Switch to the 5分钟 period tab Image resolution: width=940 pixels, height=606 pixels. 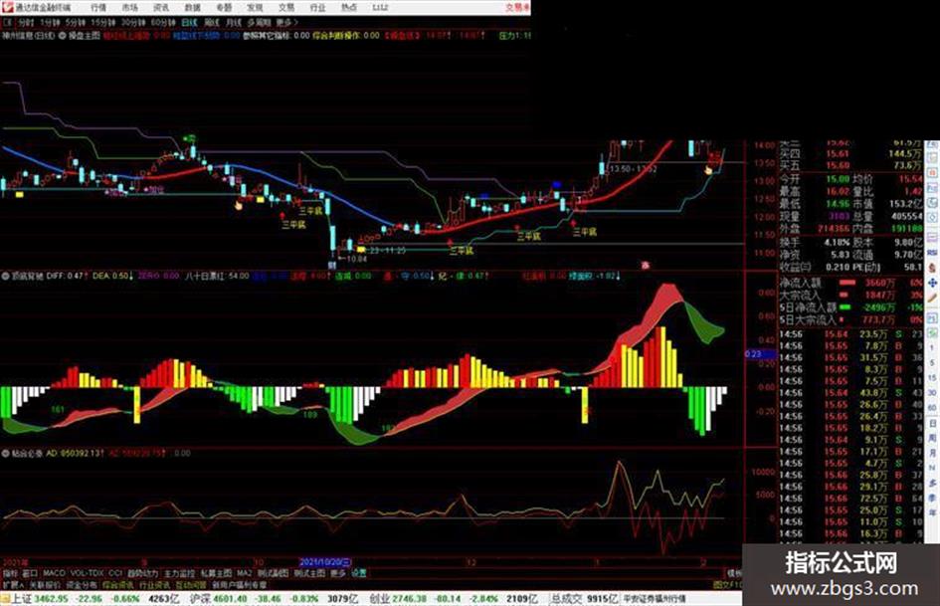click(x=76, y=22)
